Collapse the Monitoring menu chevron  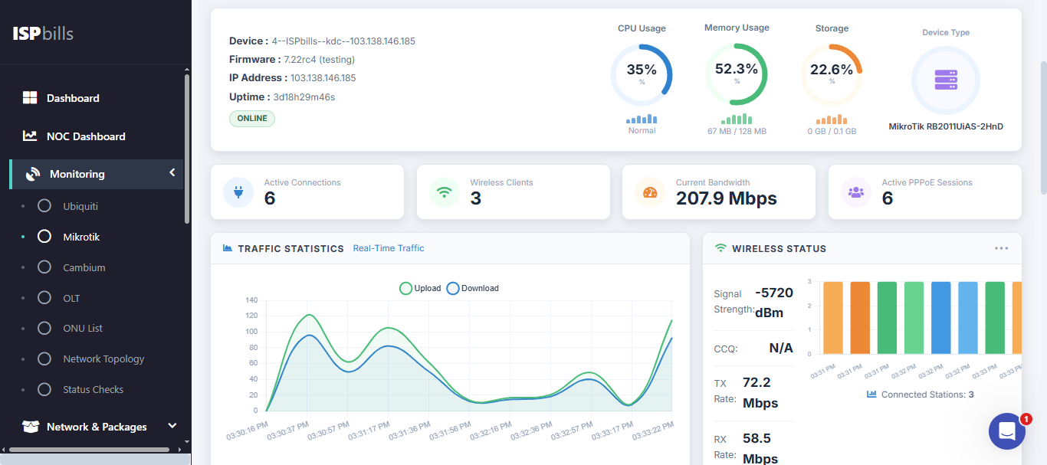point(172,174)
